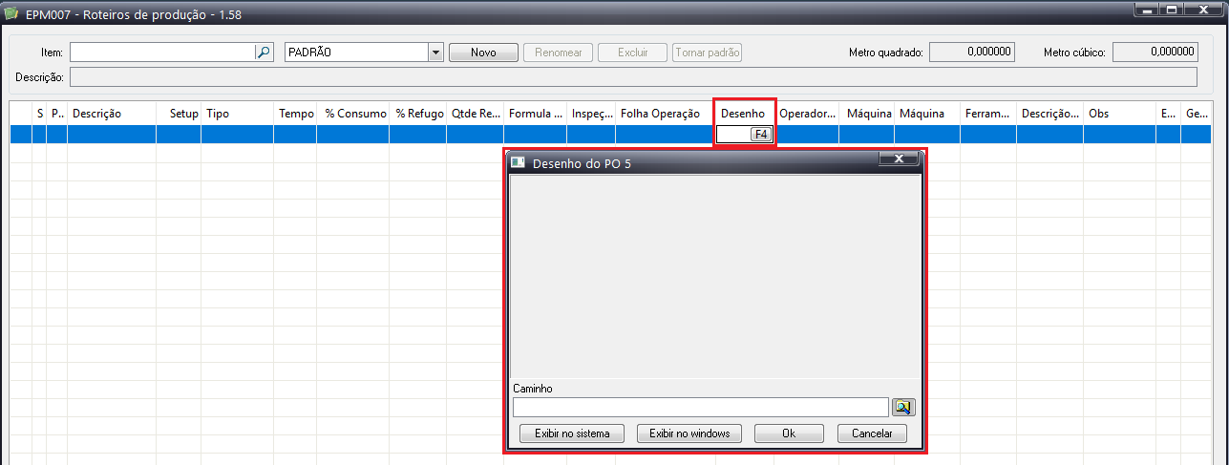Click the Renomear button
The height and width of the screenshot is (465, 1229).
coord(559,53)
